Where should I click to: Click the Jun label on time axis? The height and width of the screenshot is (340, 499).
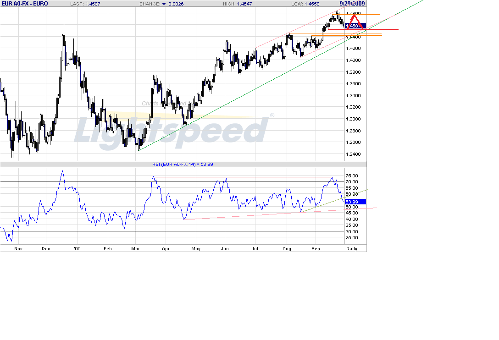225,249
